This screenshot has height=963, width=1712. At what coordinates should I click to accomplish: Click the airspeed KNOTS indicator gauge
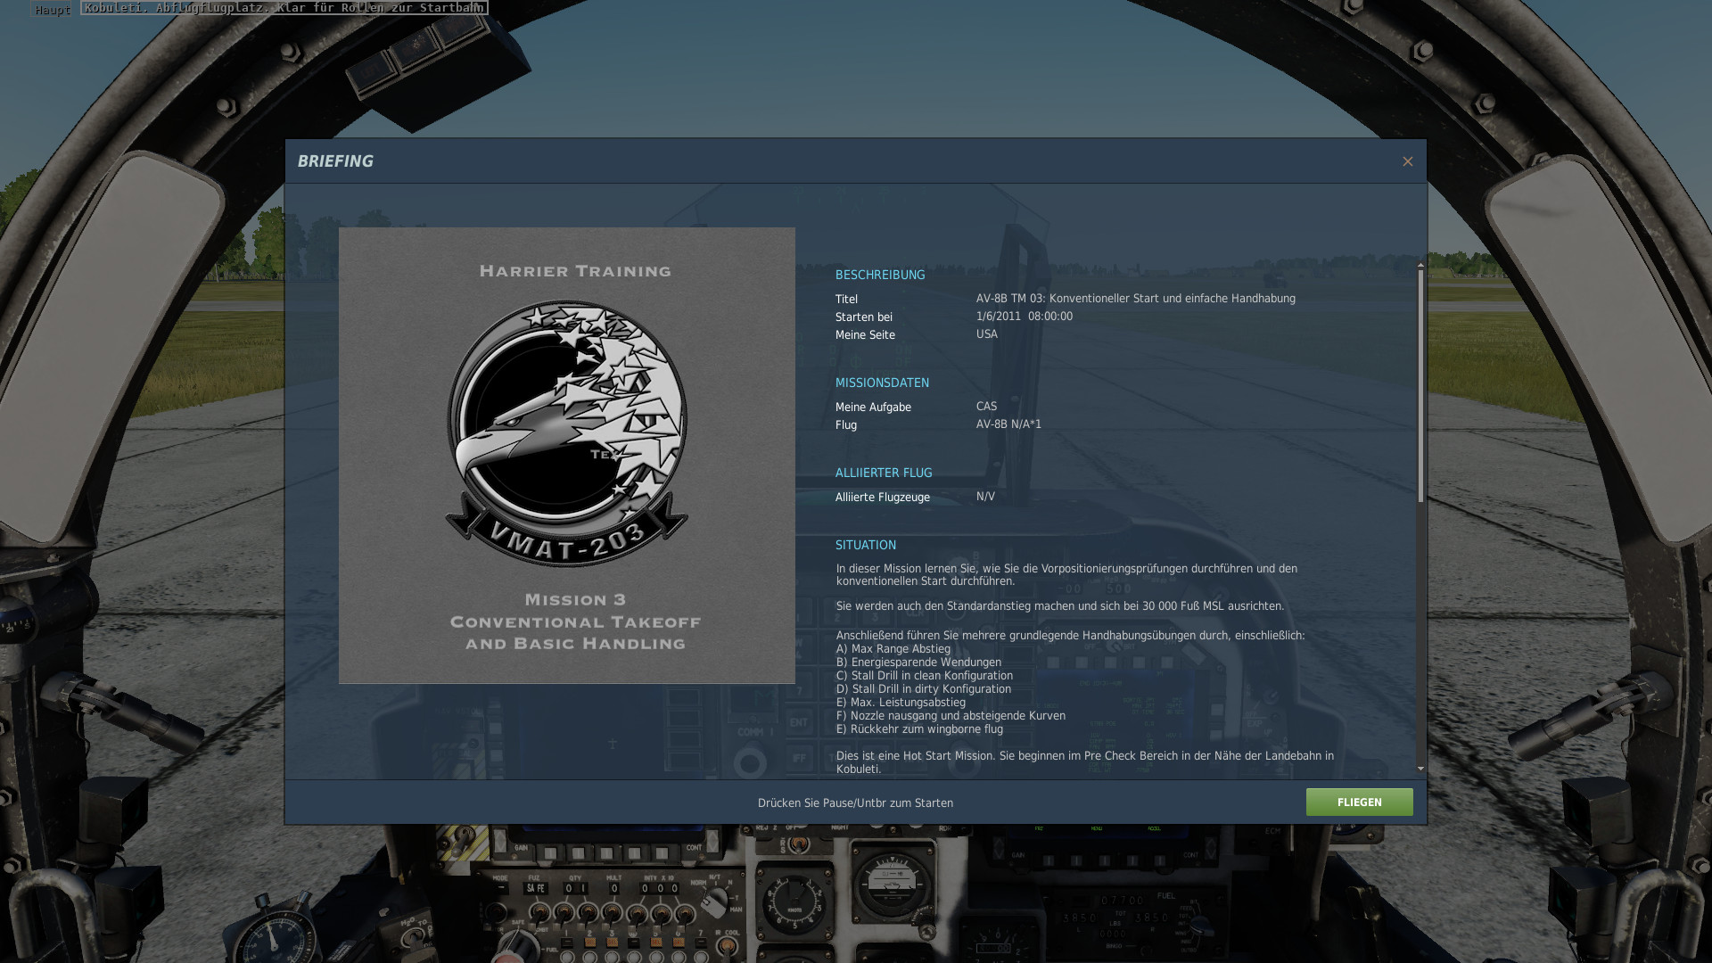(x=794, y=901)
